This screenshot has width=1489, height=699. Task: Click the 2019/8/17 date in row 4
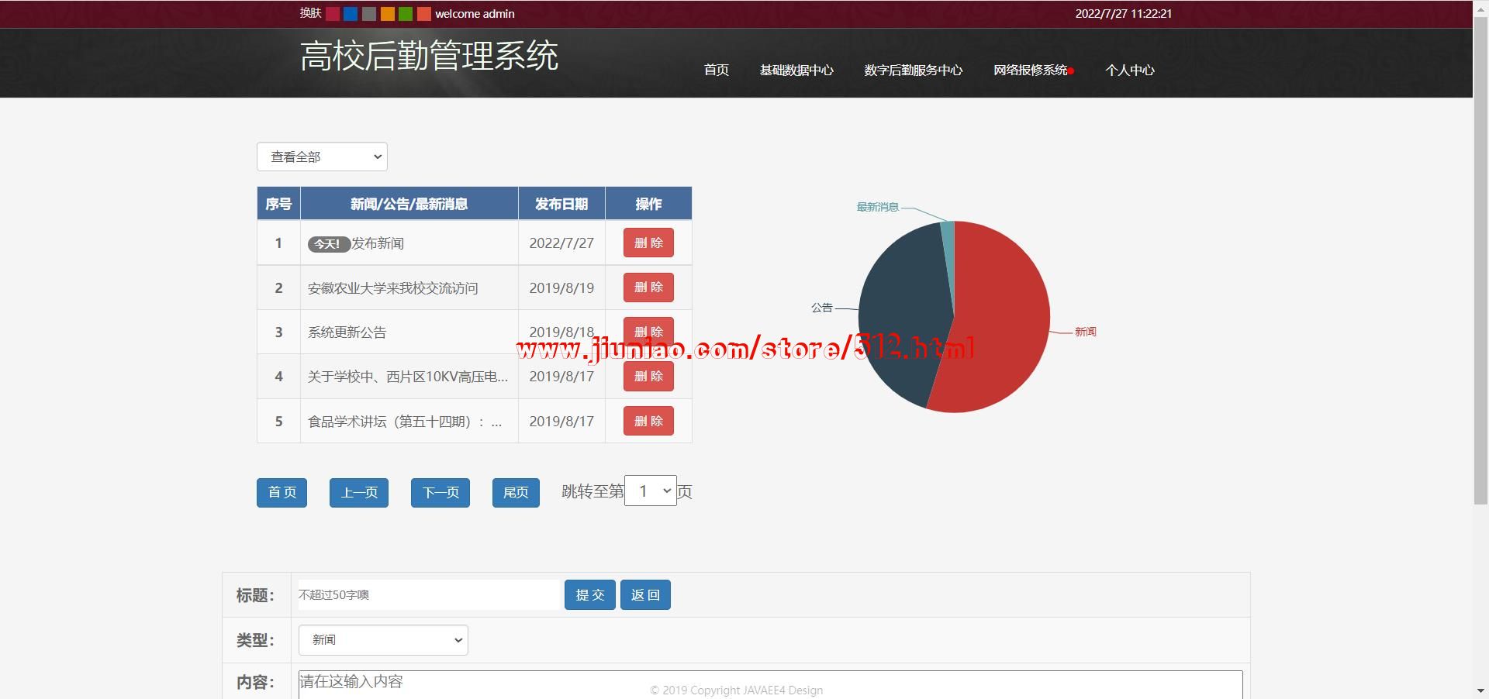tap(561, 377)
